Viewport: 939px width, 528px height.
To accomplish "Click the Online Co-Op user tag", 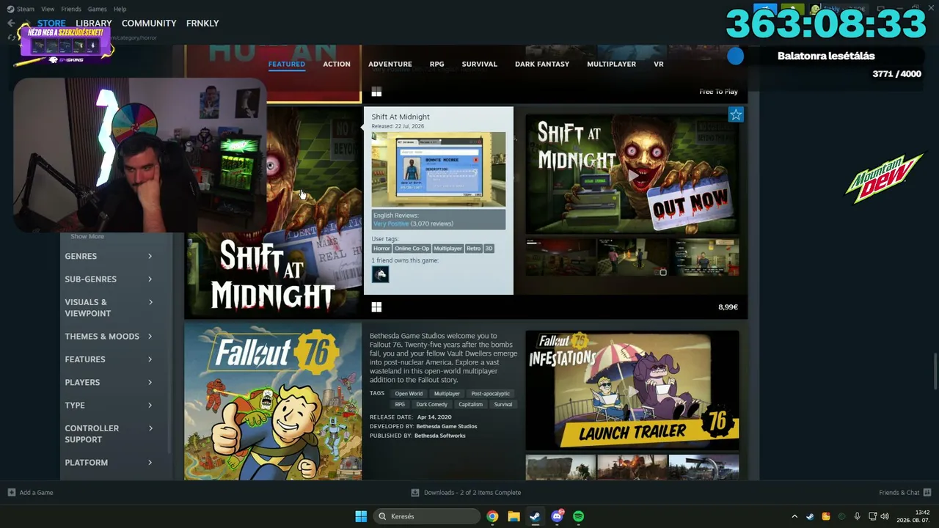I will coord(412,249).
